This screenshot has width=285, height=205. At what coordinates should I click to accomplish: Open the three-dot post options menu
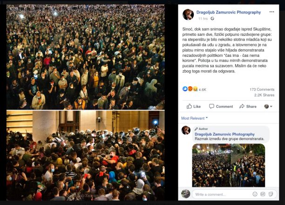click(x=271, y=12)
